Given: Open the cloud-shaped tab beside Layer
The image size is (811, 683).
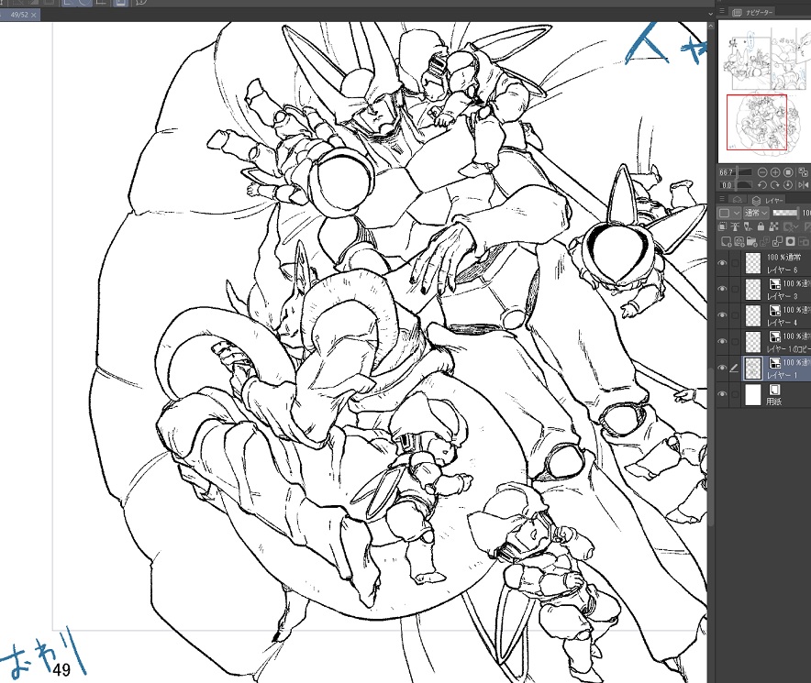Looking at the screenshot, I should point(738,200).
